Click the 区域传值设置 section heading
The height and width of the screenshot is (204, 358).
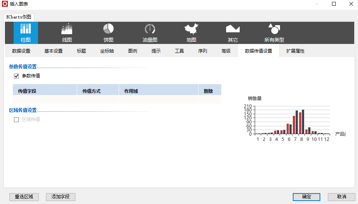[23, 110]
